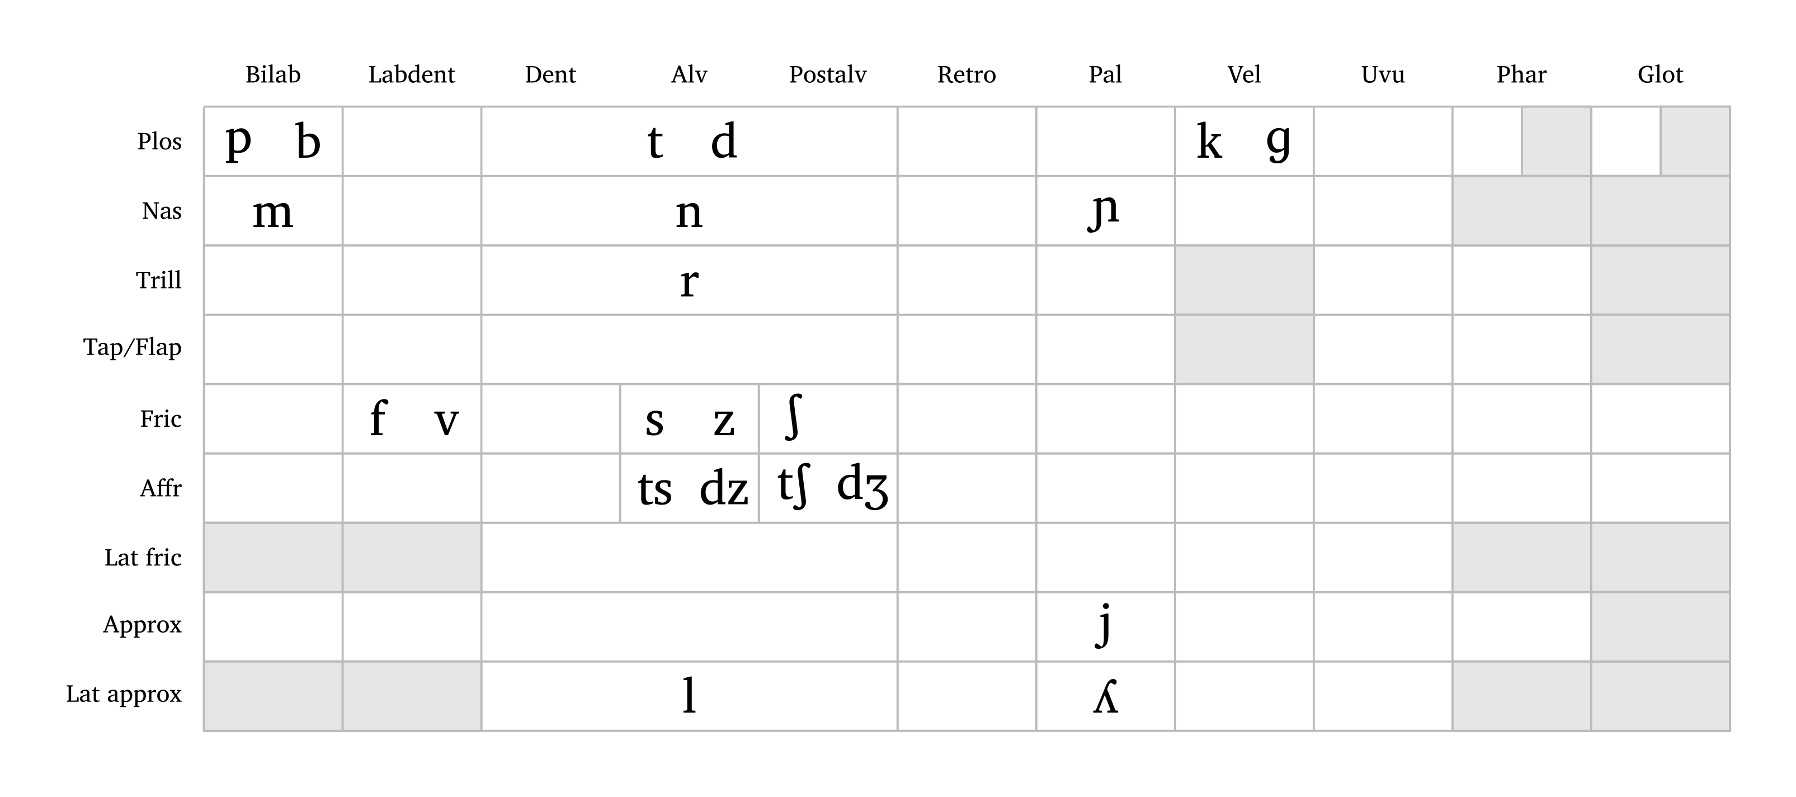The height and width of the screenshot is (797, 1796).
Task: Click the Glot column header
Action: (x=1660, y=74)
